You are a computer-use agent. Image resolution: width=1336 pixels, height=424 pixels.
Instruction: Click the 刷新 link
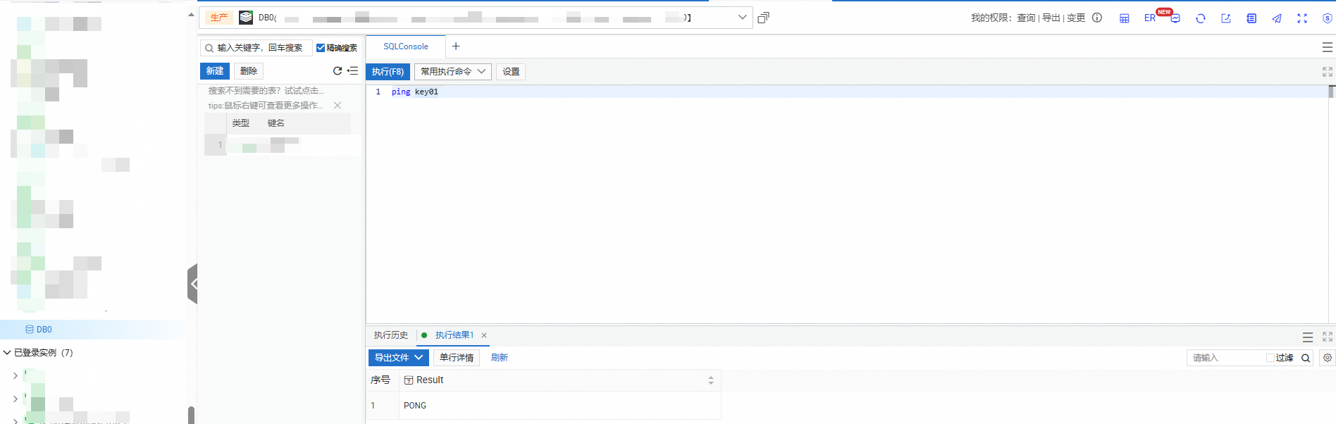[500, 358]
